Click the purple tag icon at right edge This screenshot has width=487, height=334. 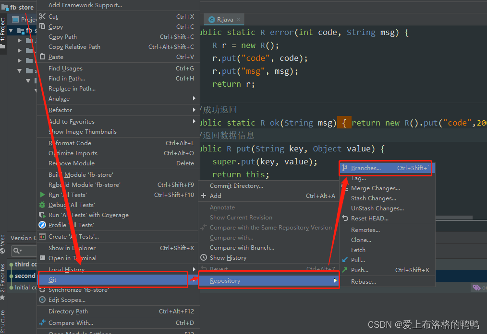pyautogui.click(x=476, y=288)
